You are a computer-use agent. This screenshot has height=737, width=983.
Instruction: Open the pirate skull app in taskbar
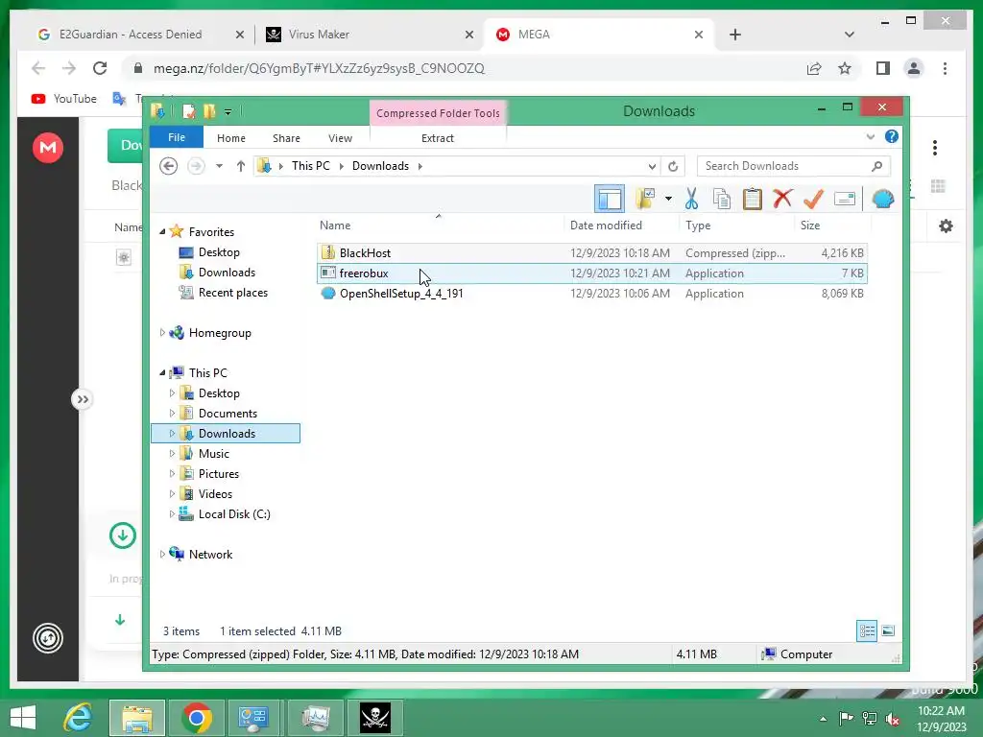pos(375,718)
